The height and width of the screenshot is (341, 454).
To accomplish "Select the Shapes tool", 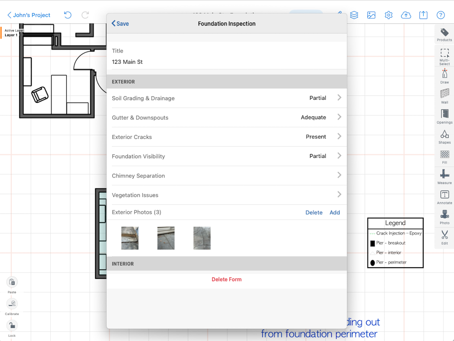I will tap(444, 137).
